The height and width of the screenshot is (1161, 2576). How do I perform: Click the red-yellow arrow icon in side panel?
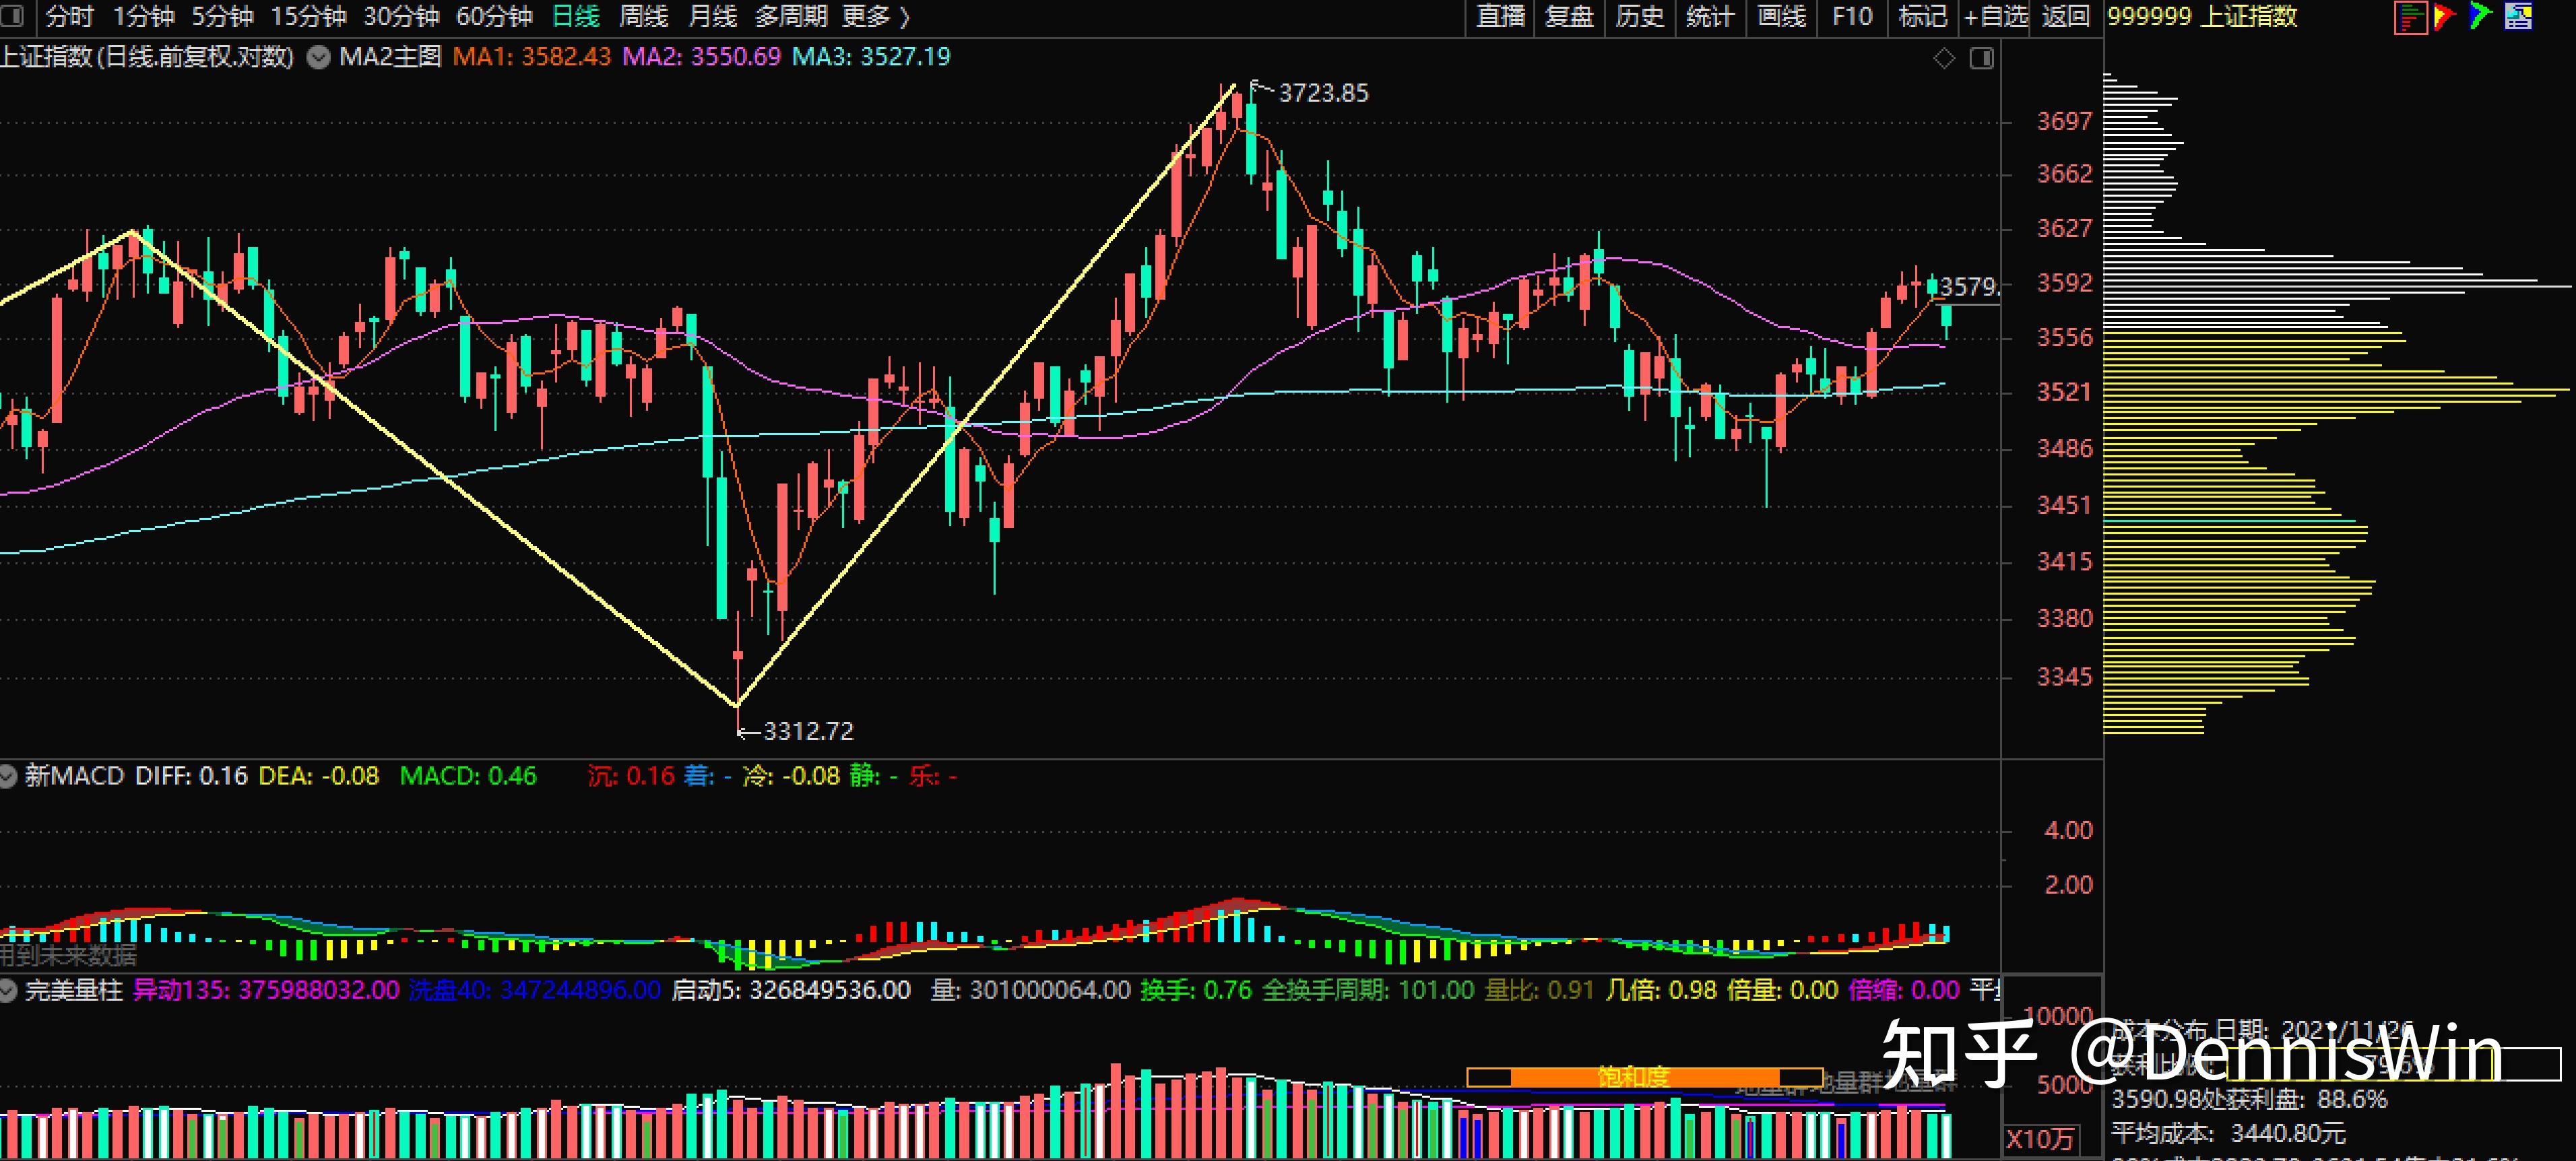(x=2444, y=16)
